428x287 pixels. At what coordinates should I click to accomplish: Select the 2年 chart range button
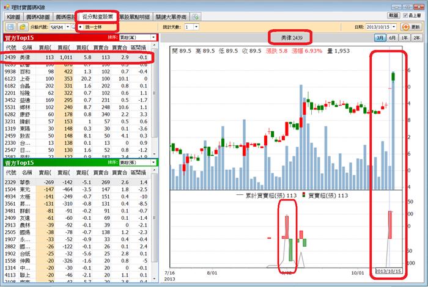(x=417, y=38)
